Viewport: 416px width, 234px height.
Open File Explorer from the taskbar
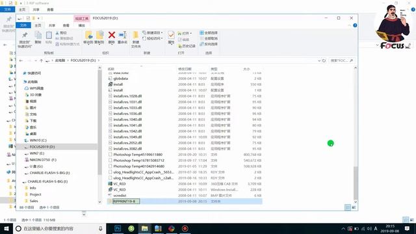point(144,228)
